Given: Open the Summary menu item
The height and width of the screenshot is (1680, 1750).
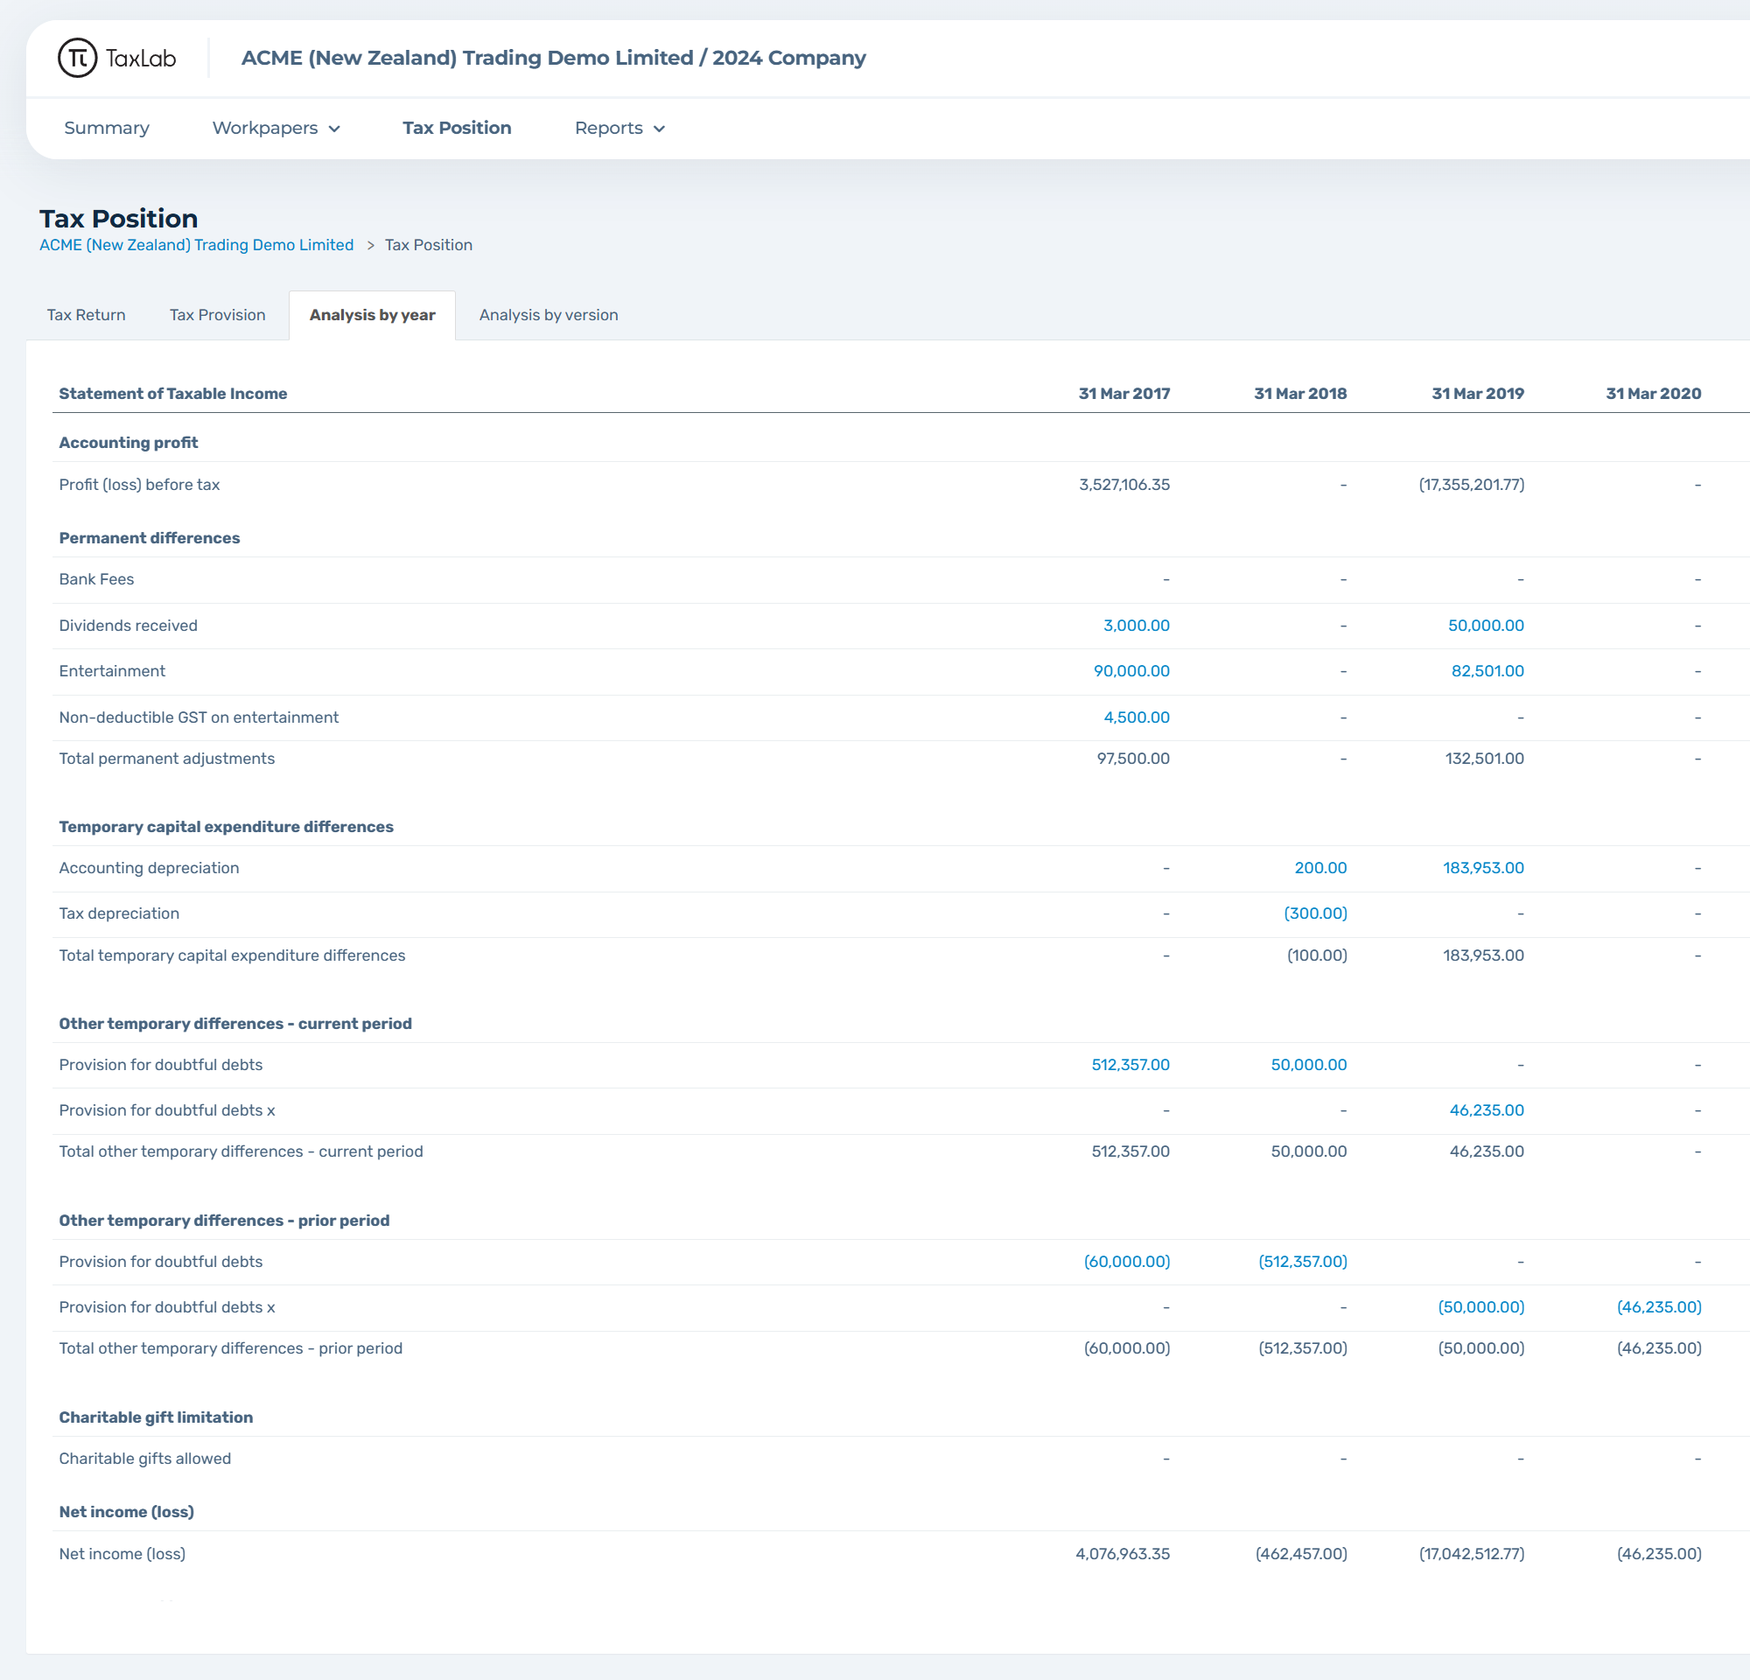Looking at the screenshot, I should click(106, 129).
